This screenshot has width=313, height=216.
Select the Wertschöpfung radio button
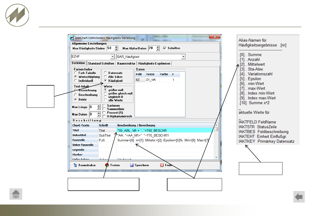(x=75, y=77)
